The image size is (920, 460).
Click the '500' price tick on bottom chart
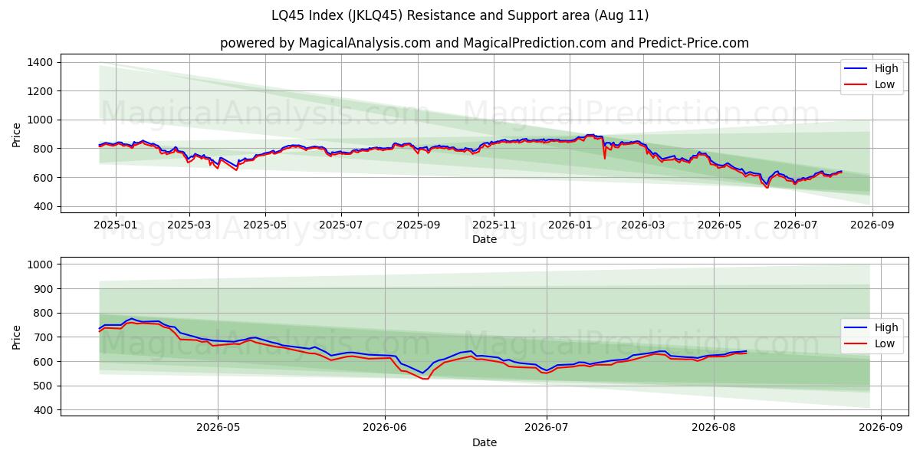point(43,386)
